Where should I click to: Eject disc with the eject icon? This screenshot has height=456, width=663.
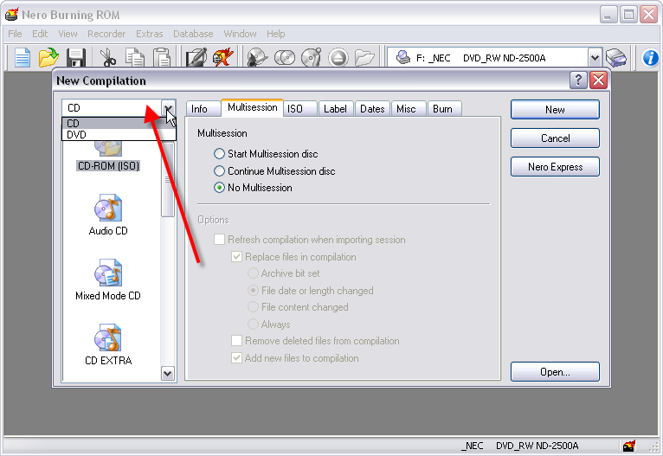(x=338, y=58)
